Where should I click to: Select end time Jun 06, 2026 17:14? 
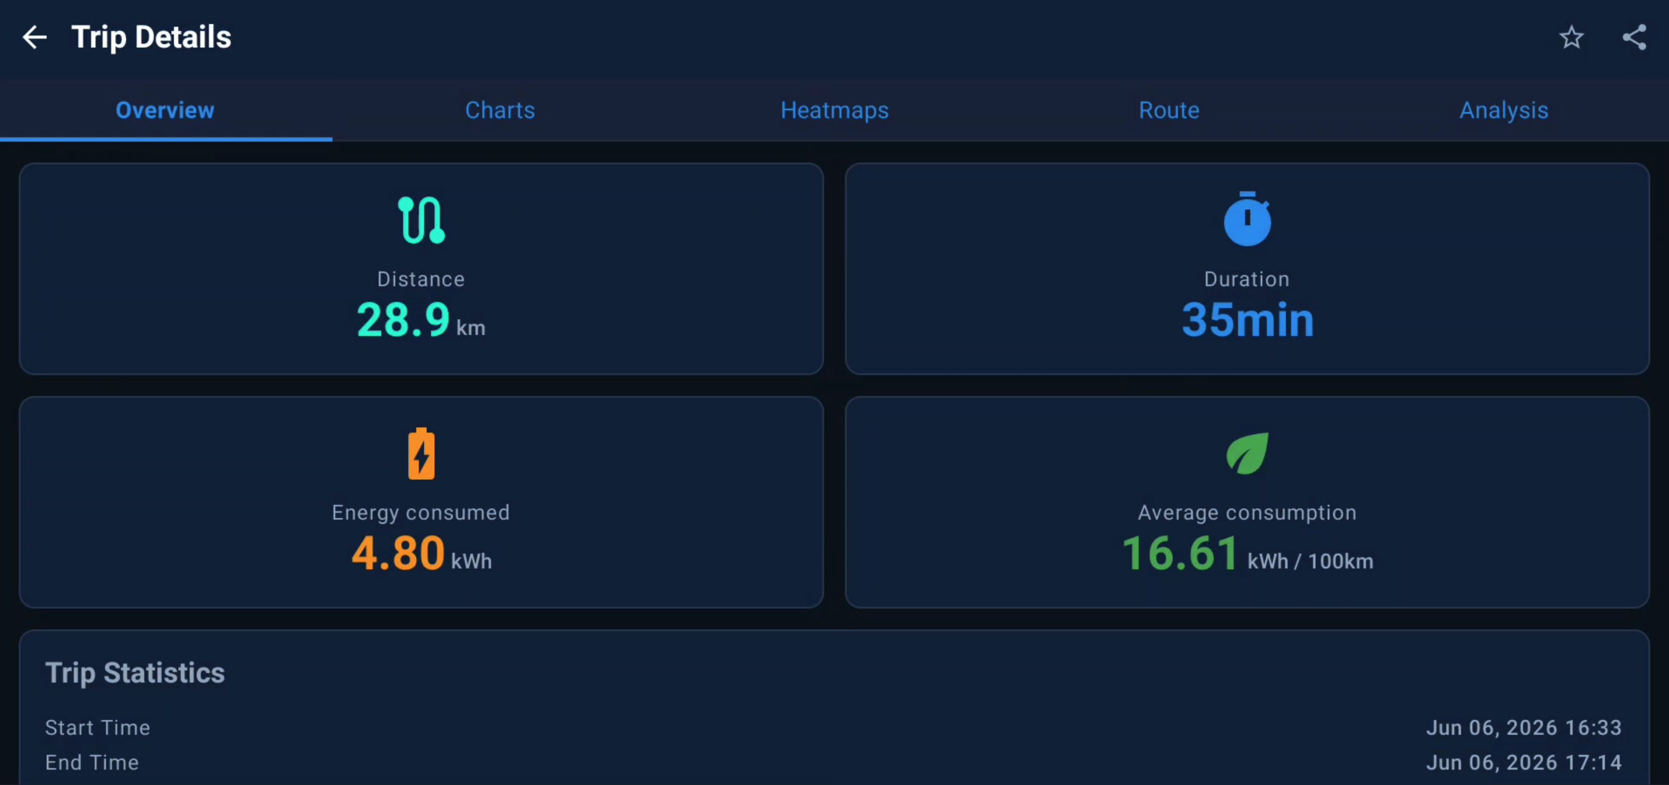click(x=1524, y=763)
